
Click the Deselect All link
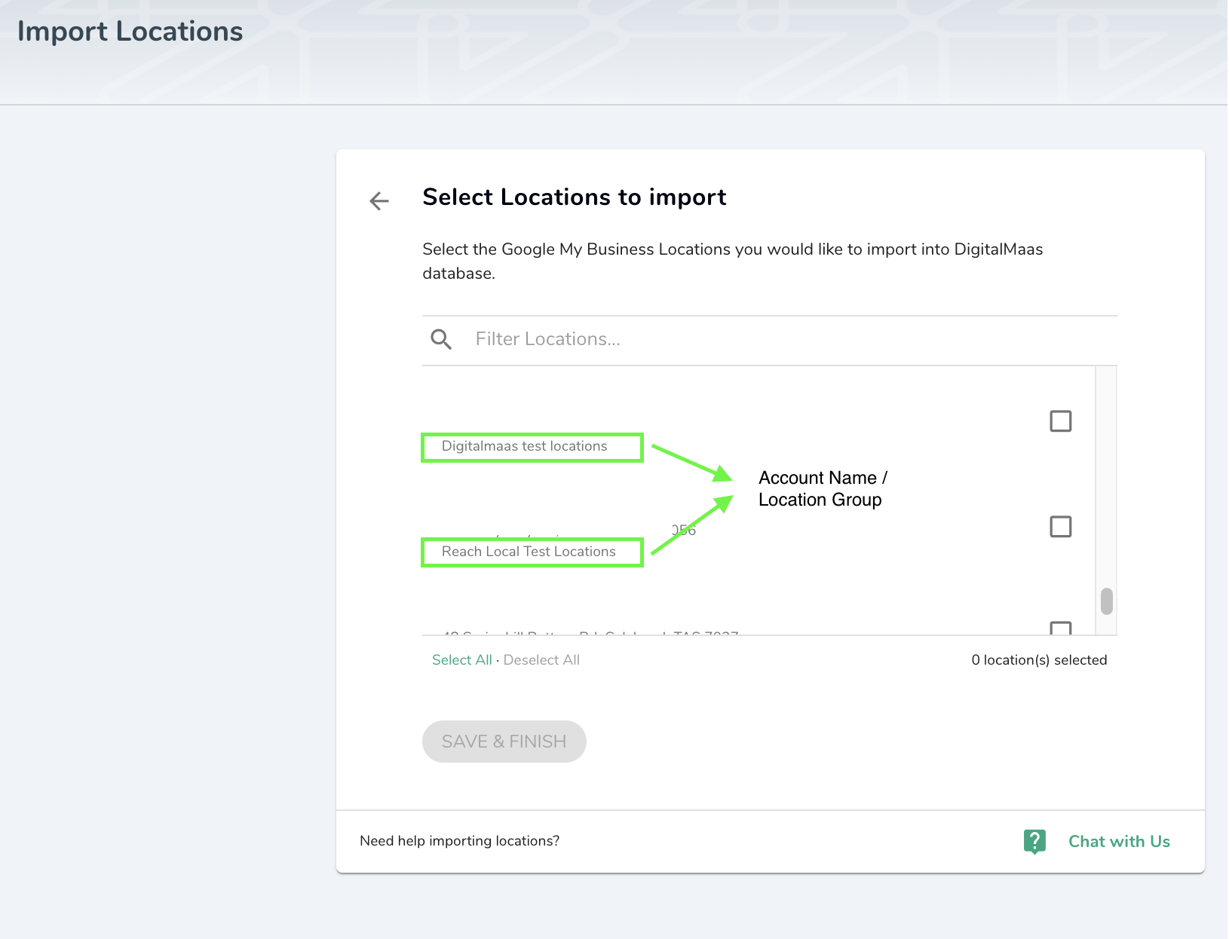[x=541, y=660]
